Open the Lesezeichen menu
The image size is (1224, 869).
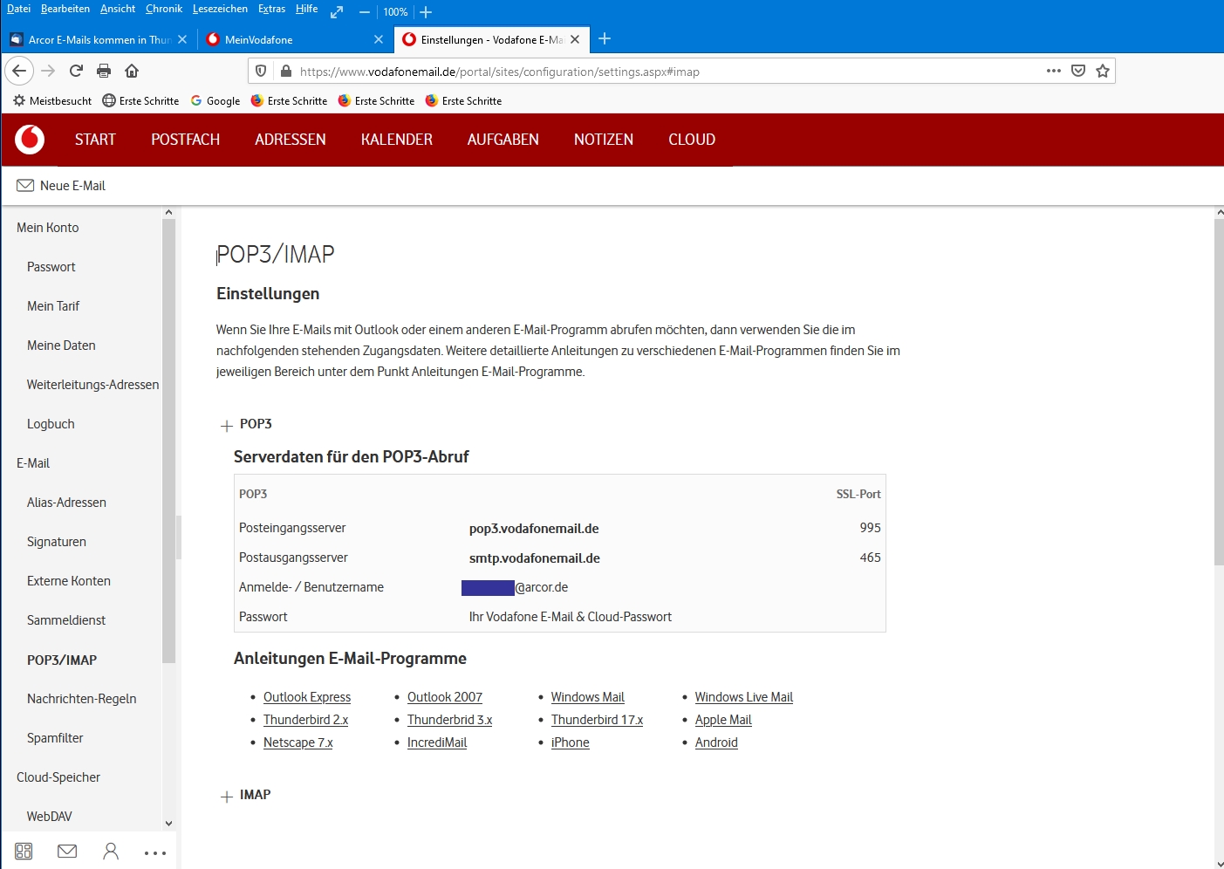point(220,9)
